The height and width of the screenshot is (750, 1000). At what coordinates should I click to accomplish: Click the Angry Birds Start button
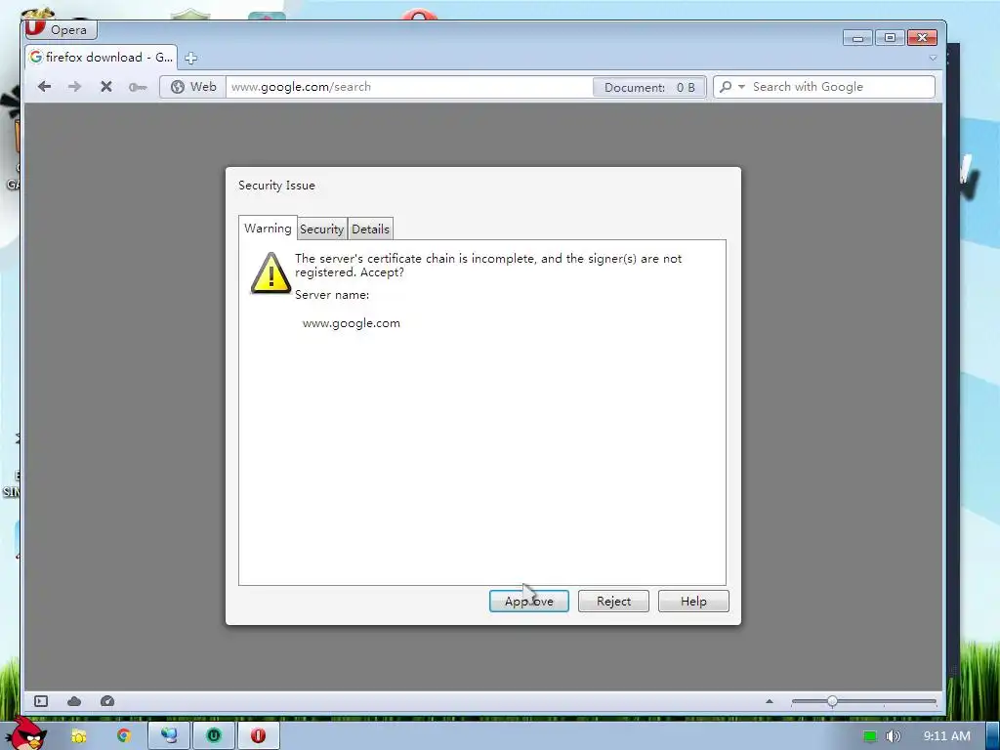(25, 733)
